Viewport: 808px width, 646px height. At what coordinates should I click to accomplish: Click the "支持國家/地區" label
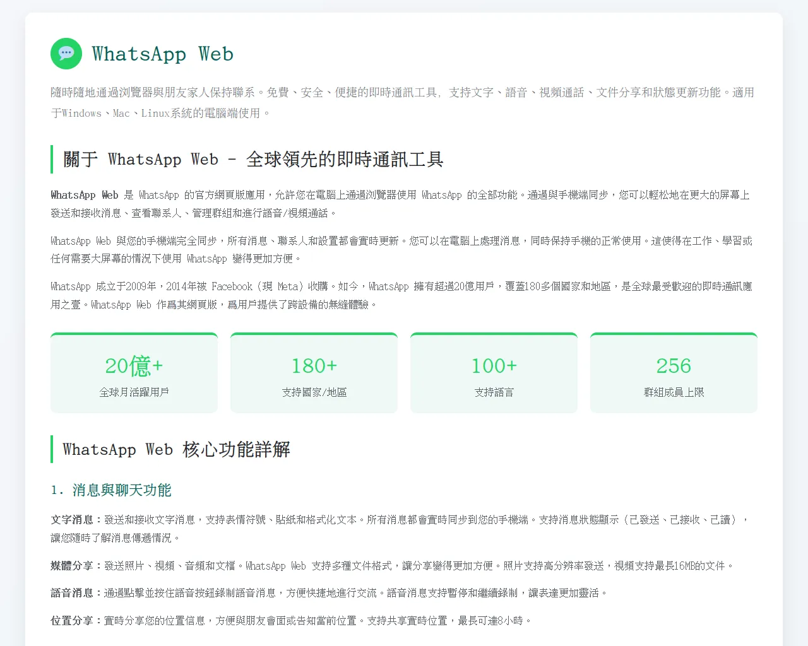click(x=314, y=392)
